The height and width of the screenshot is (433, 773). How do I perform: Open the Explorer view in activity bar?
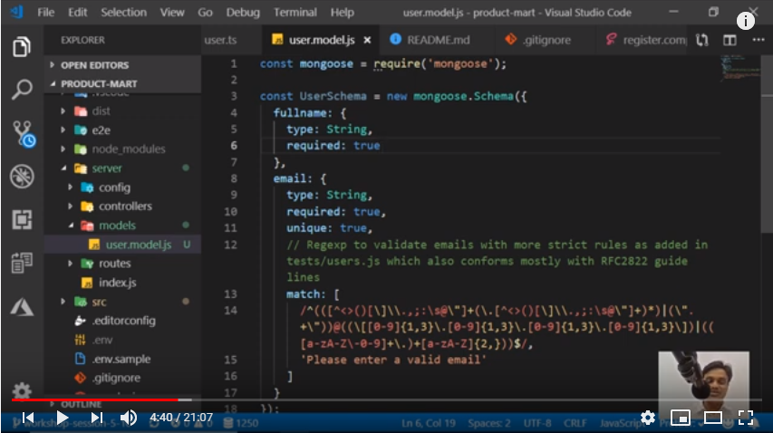point(22,47)
